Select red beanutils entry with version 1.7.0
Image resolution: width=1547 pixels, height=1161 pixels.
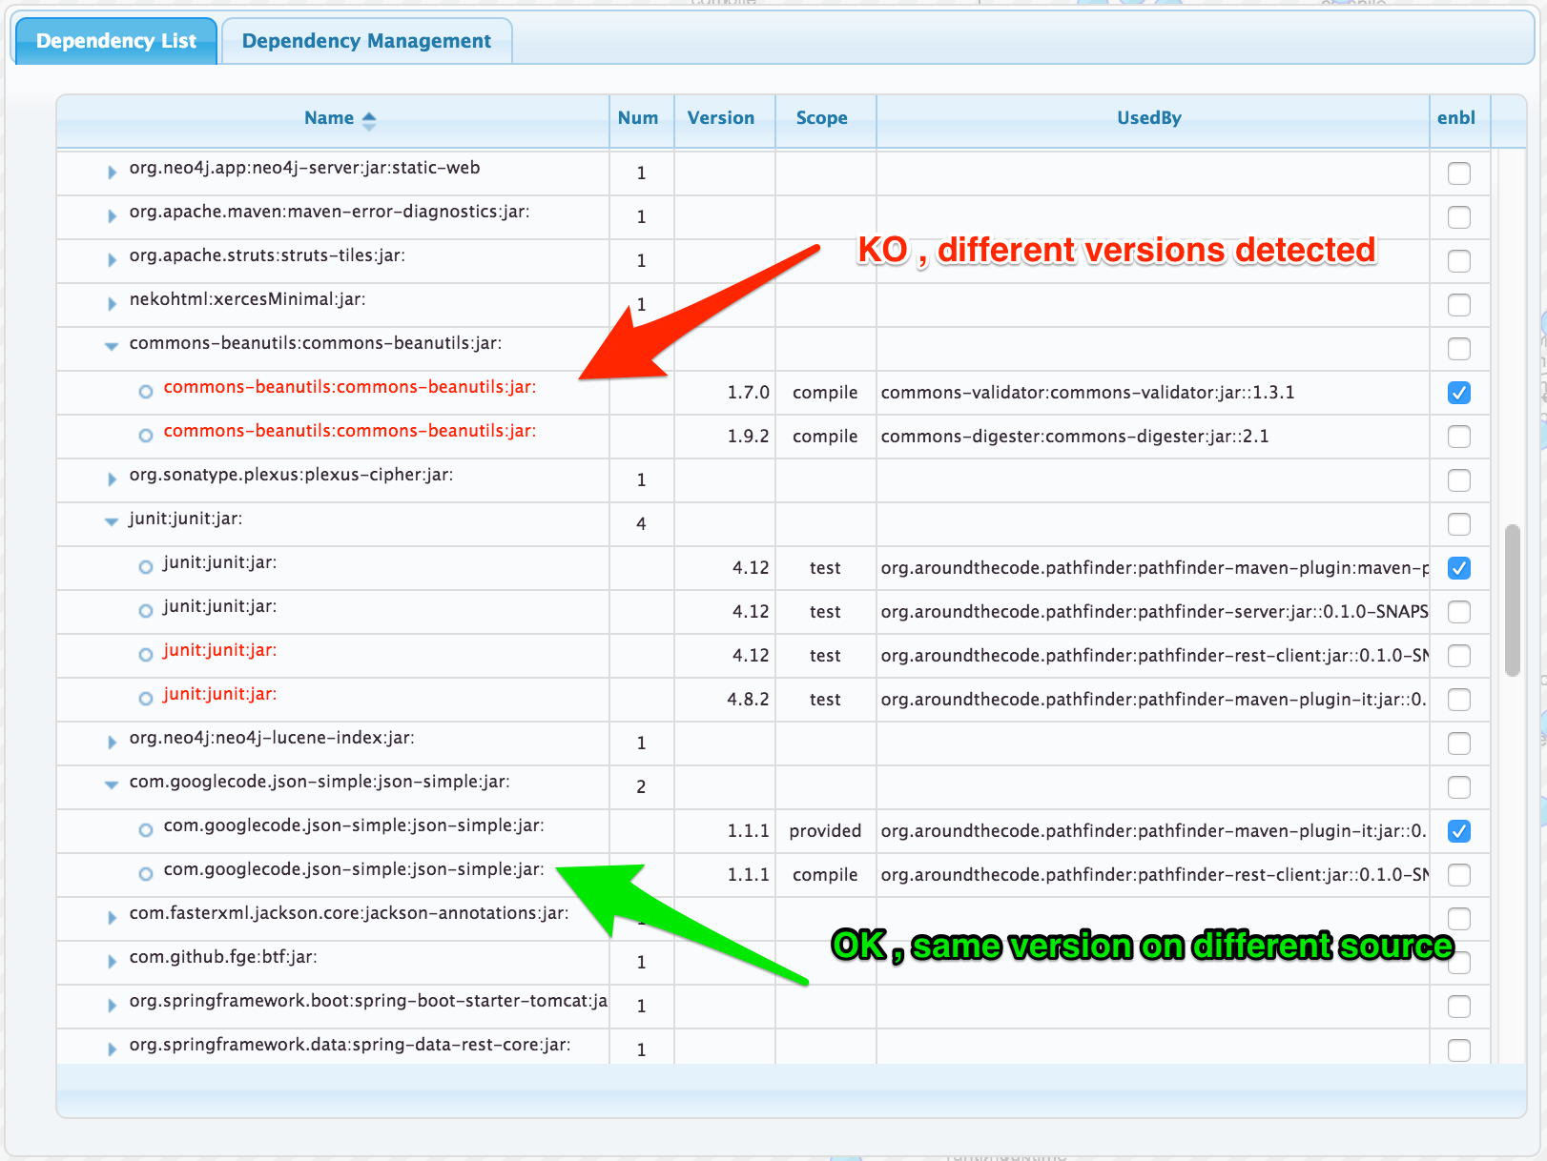[350, 387]
